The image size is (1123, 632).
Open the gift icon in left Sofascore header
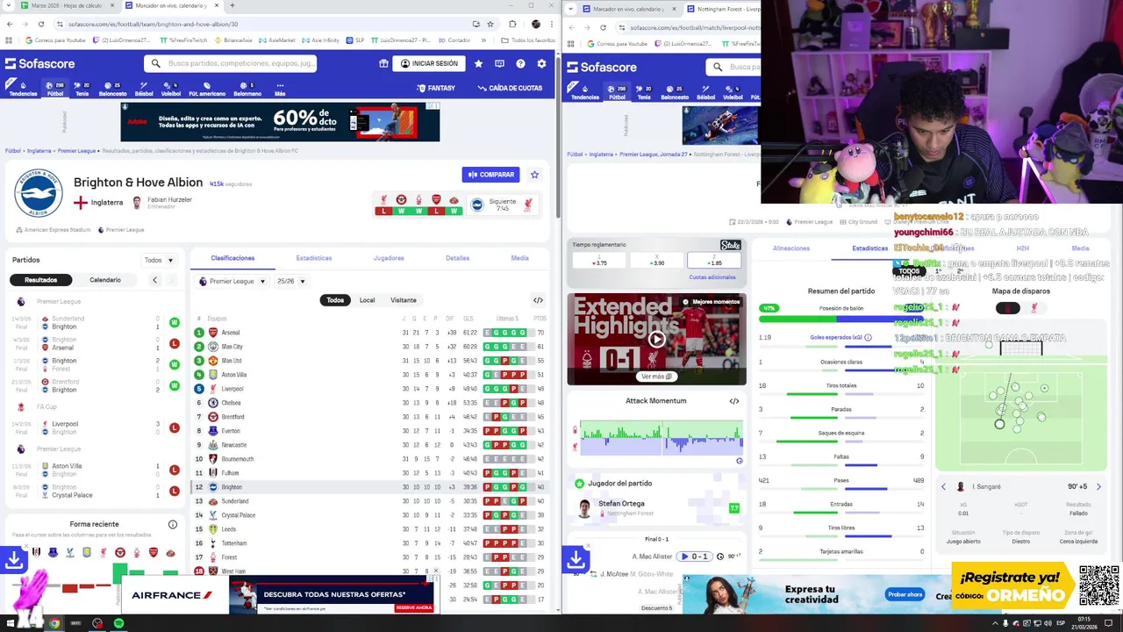click(x=383, y=63)
